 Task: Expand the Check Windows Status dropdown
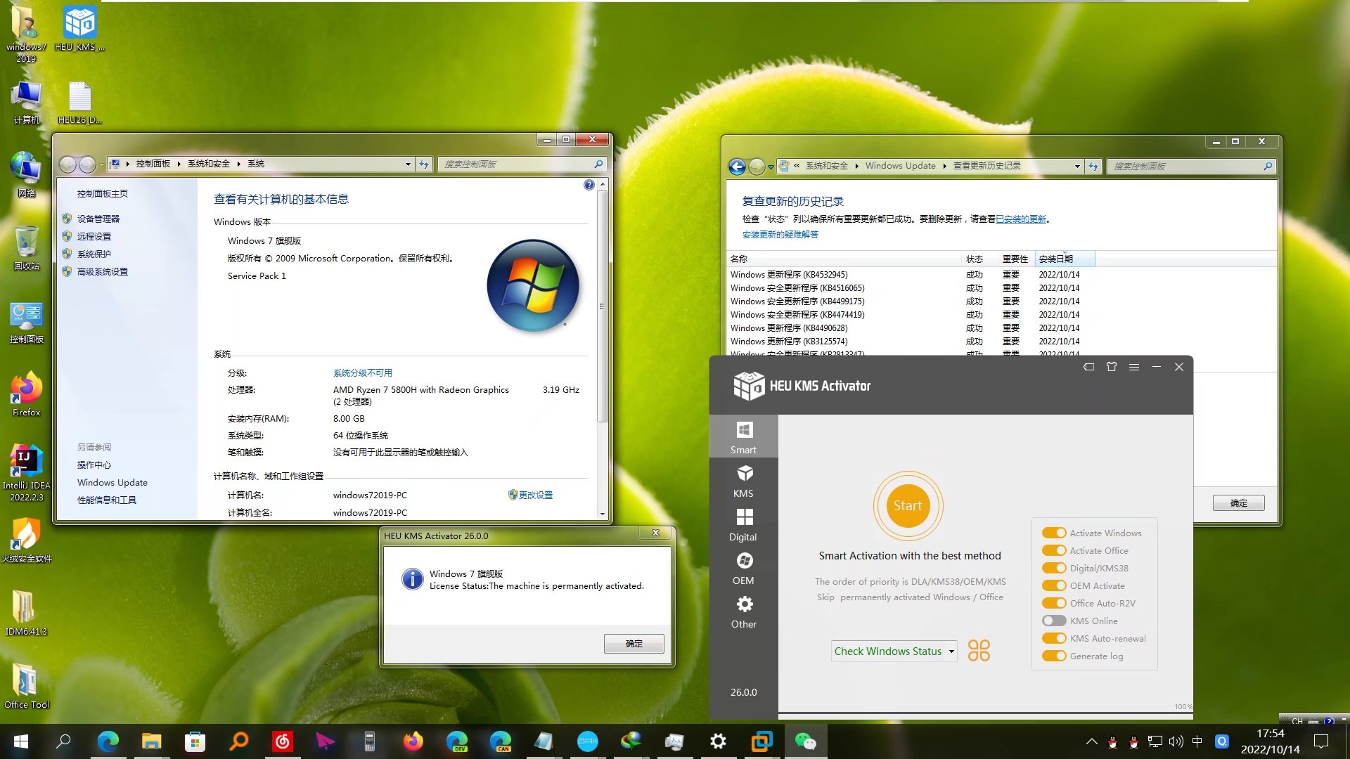click(x=951, y=651)
